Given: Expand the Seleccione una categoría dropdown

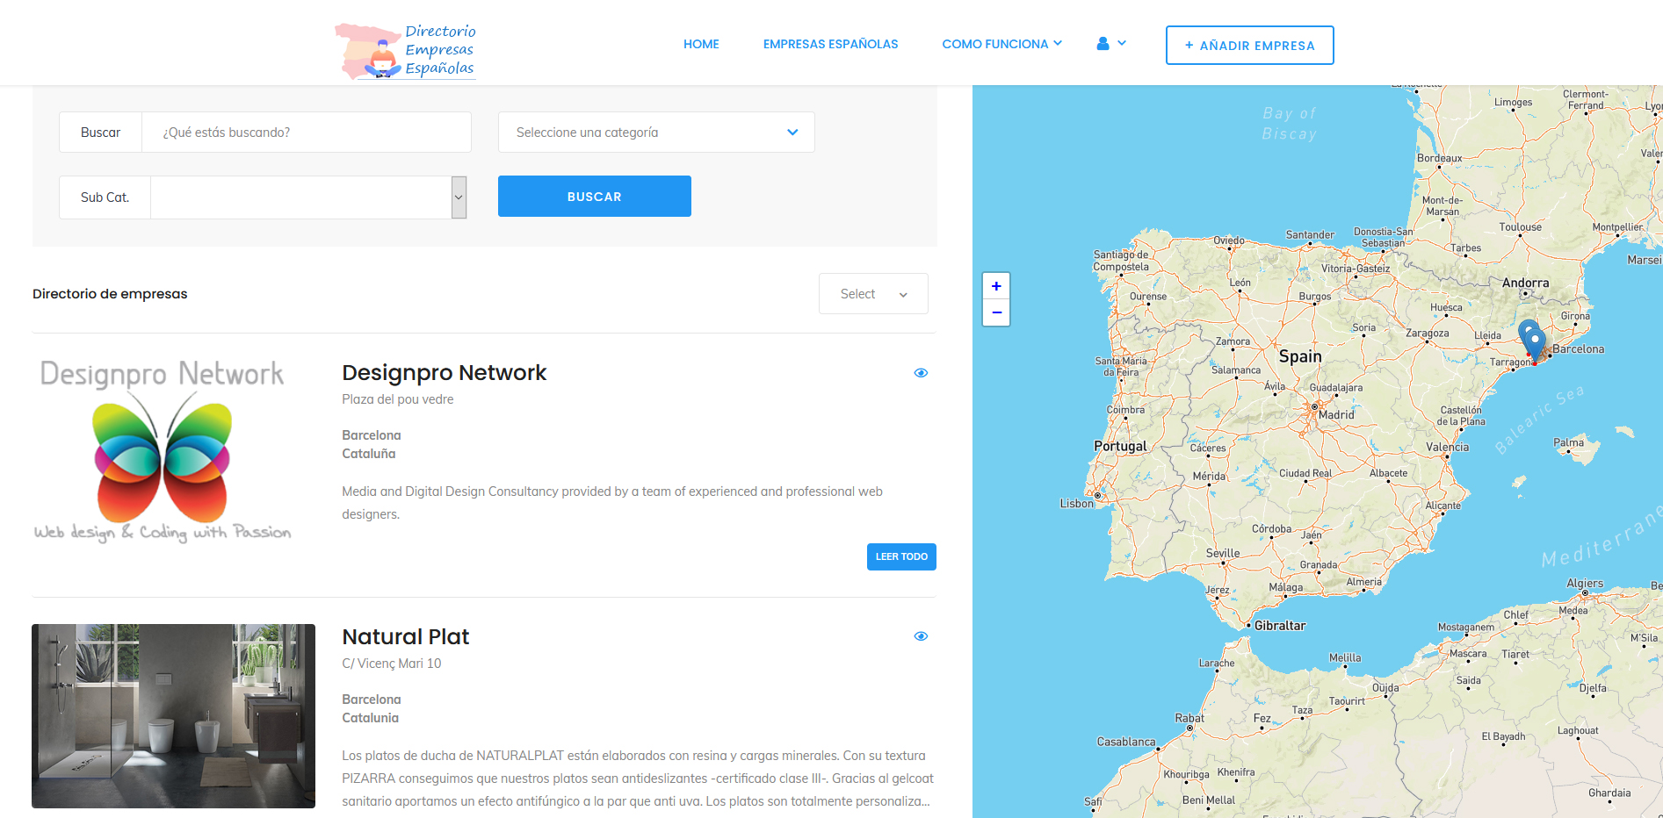Looking at the screenshot, I should point(656,133).
